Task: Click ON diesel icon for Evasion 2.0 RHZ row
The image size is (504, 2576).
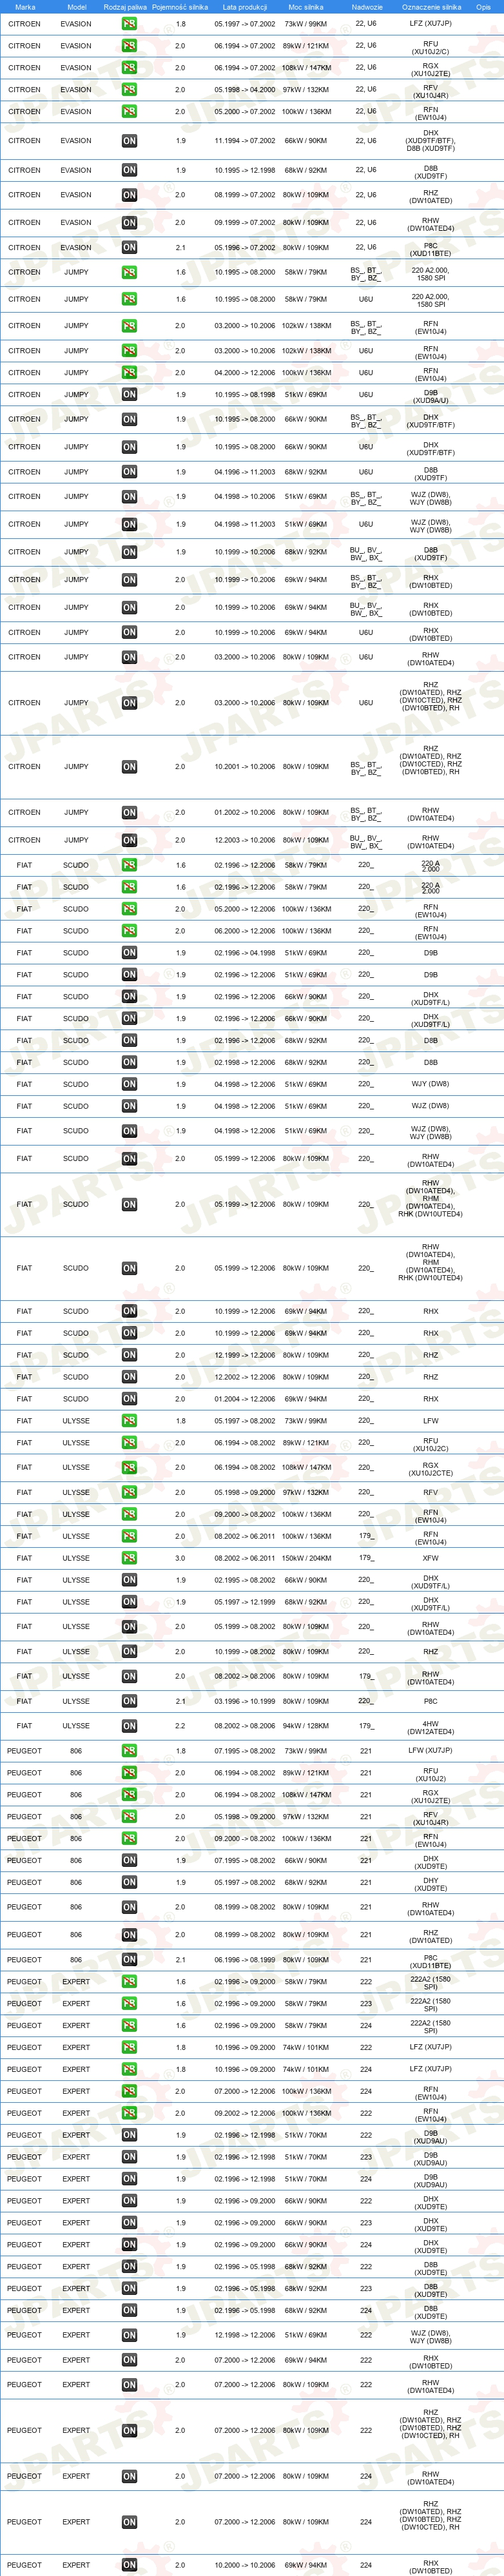Action: coord(129,195)
